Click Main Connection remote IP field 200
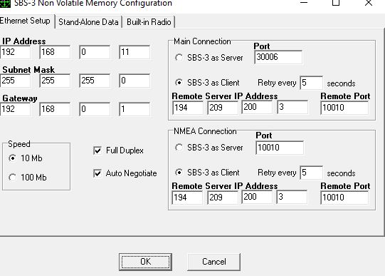Screen dimensions: 385x276 [257, 107]
